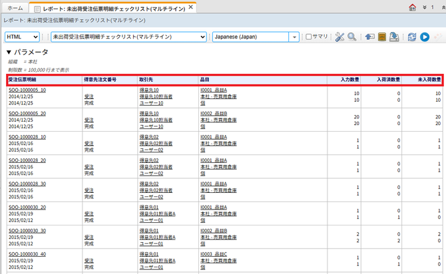Click the Japanese (Japan) language field
The height and width of the screenshot is (274, 446).
pos(250,37)
